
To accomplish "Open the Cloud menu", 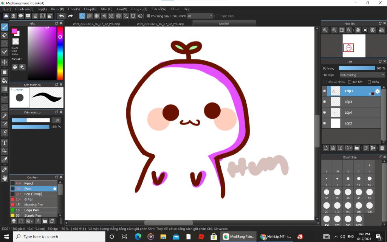I will [x=175, y=9].
